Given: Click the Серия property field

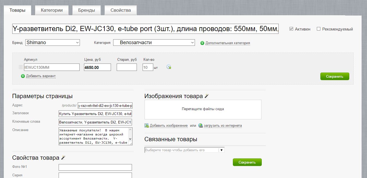Looking at the screenshot, I should tap(95, 176).
